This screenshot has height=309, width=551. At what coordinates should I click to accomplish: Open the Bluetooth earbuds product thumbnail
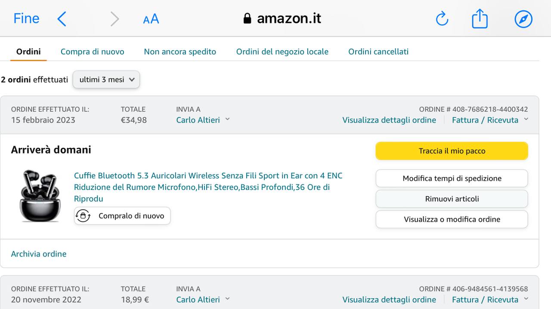pos(40,196)
